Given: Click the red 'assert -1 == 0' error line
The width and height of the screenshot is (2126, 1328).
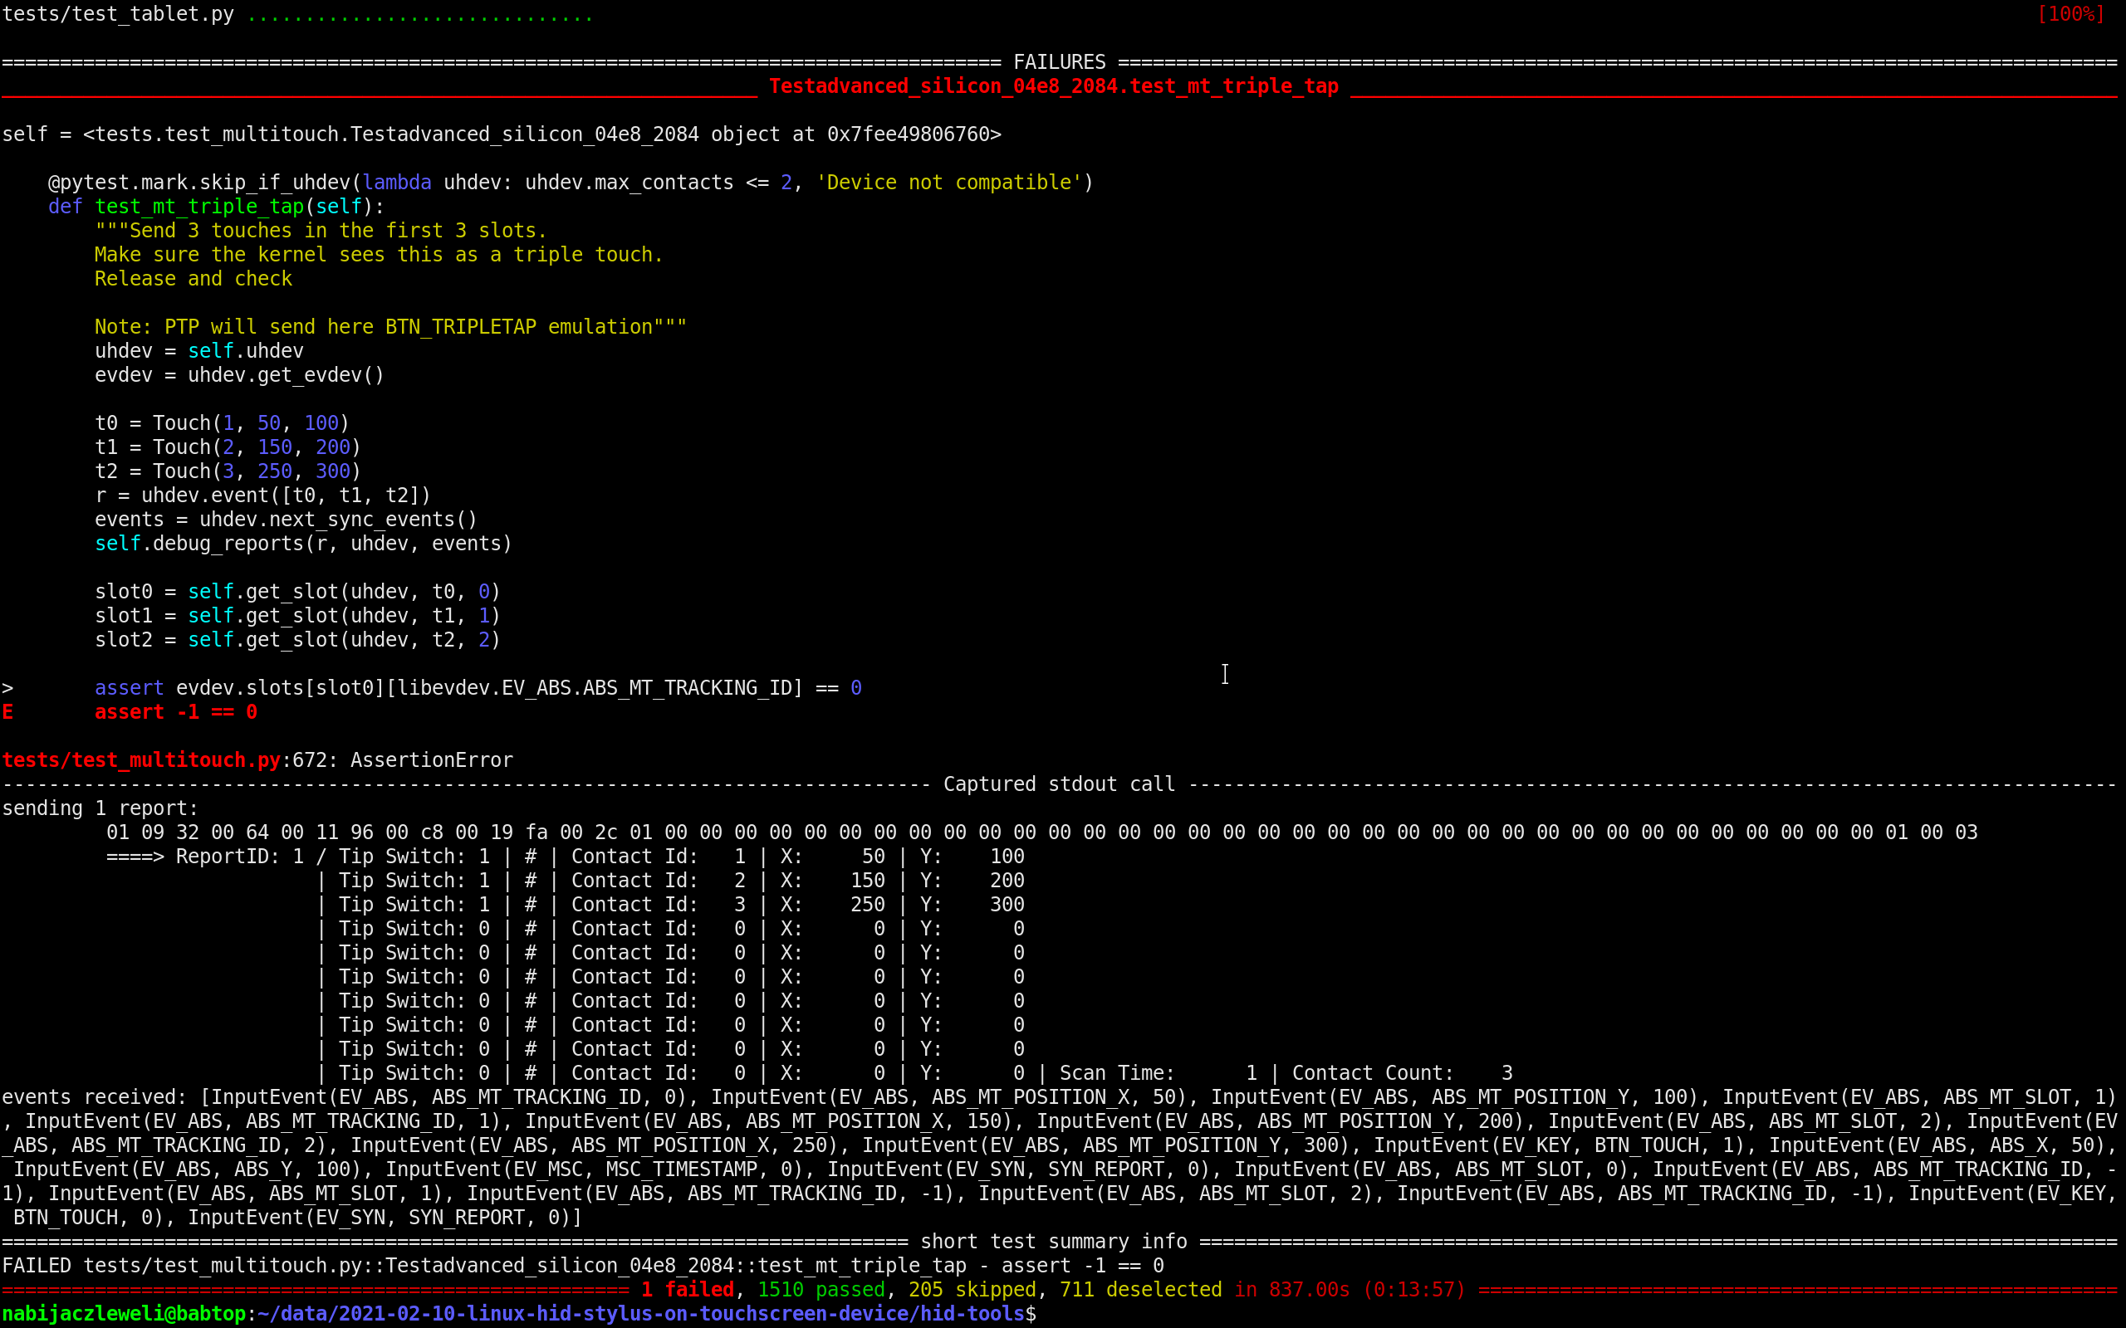Looking at the screenshot, I should click(176, 712).
